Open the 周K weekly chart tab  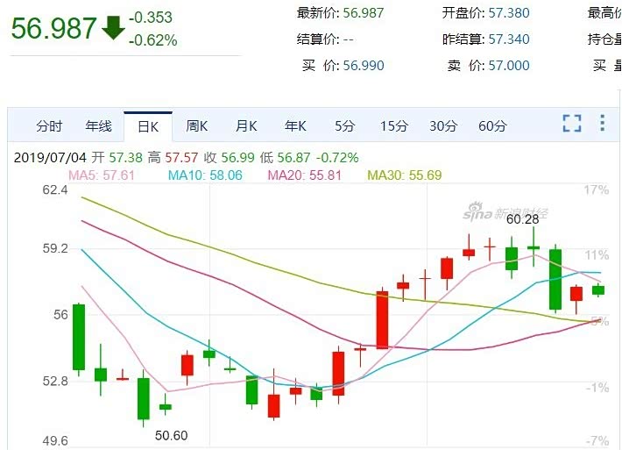(197, 126)
